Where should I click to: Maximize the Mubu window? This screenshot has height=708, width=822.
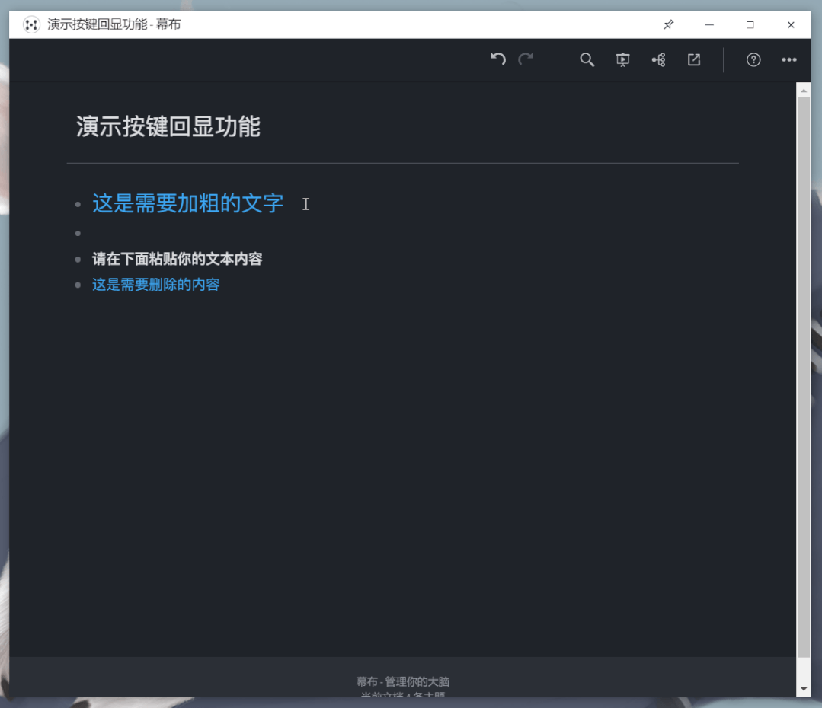[x=750, y=24]
